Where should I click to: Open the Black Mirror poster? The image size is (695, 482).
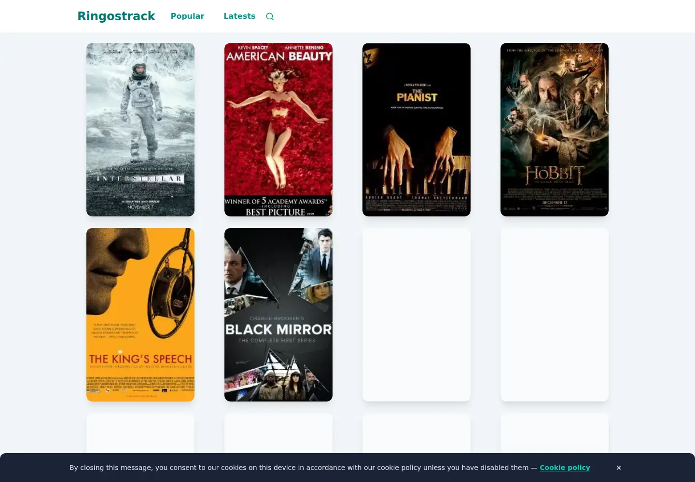point(278,315)
